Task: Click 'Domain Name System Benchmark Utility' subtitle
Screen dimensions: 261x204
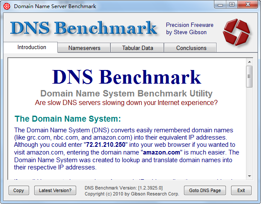Action: click(x=126, y=93)
